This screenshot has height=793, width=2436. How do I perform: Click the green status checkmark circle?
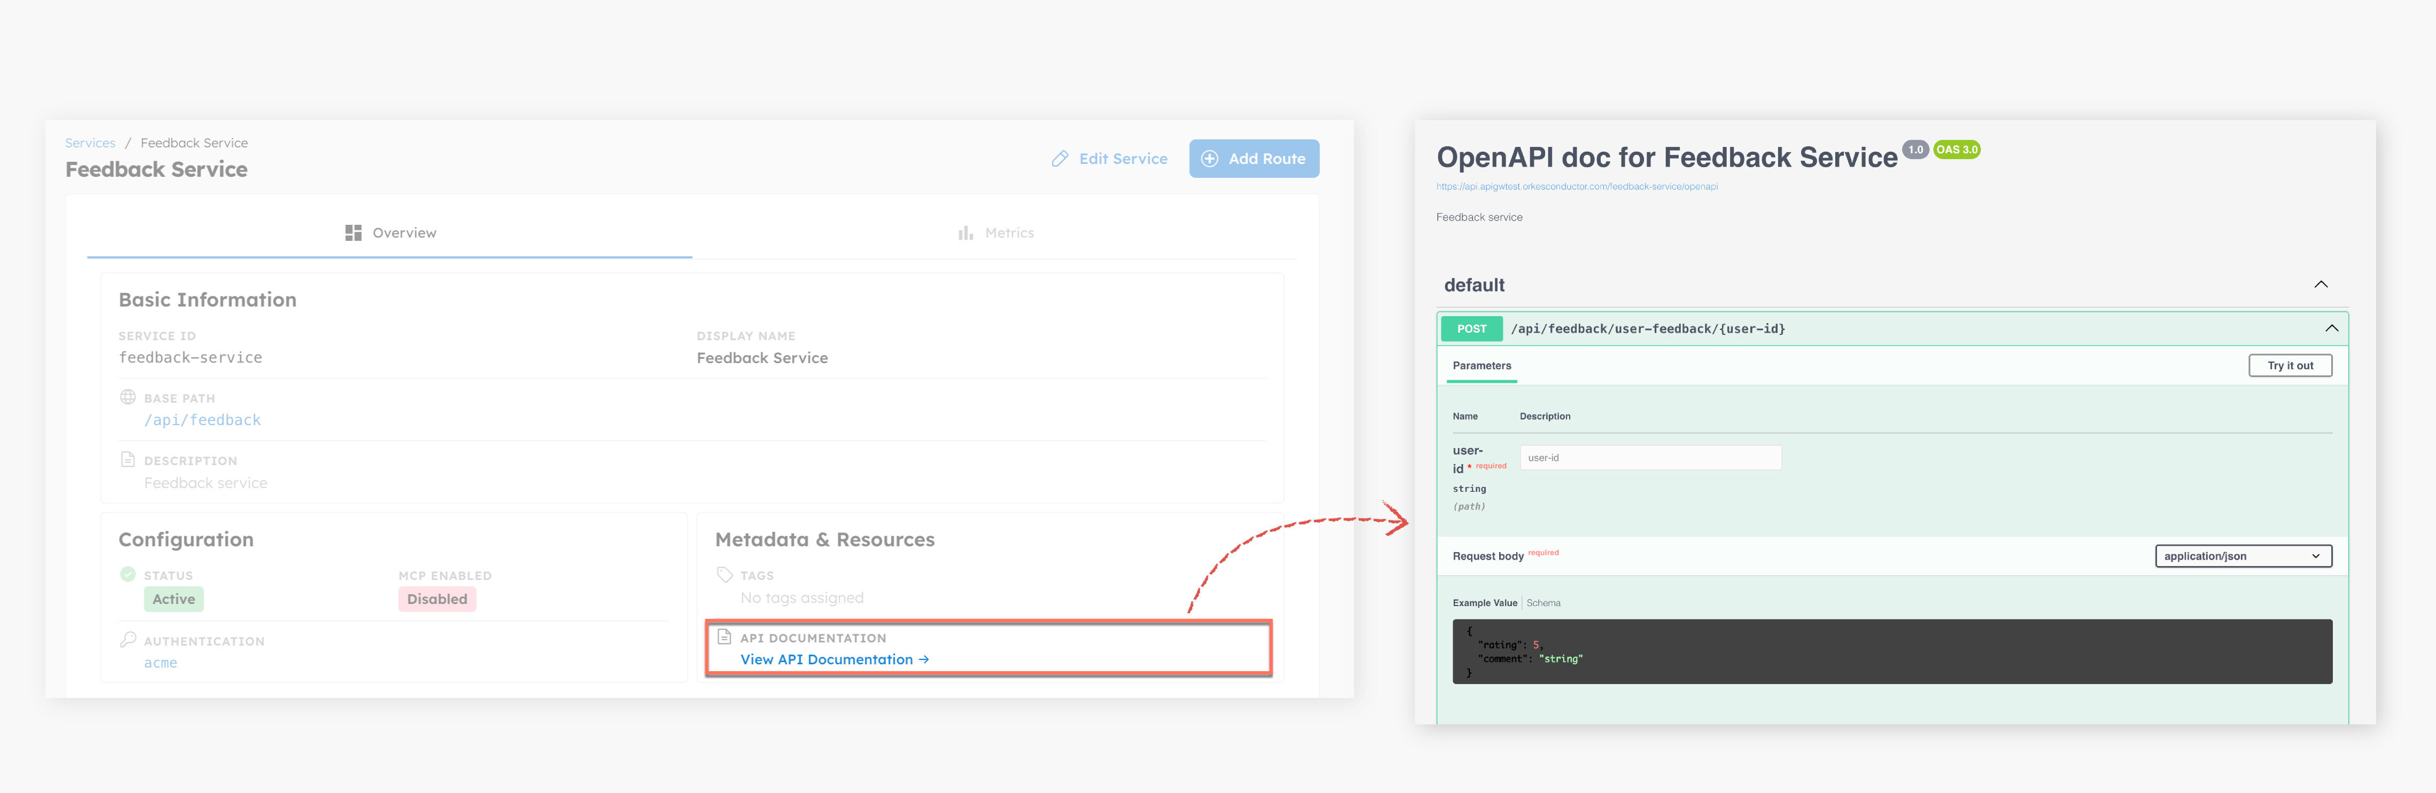click(x=128, y=574)
